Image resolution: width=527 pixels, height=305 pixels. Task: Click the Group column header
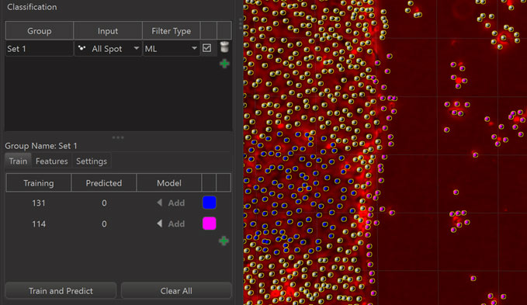click(40, 31)
